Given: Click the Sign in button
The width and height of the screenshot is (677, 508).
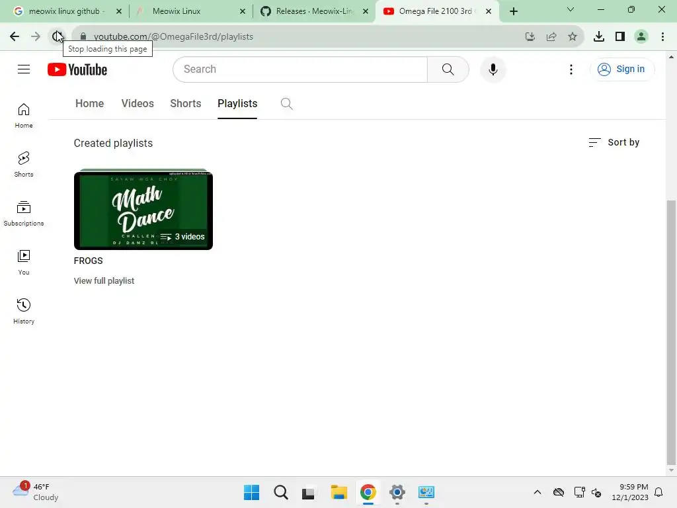Looking at the screenshot, I should pyautogui.click(x=621, y=69).
